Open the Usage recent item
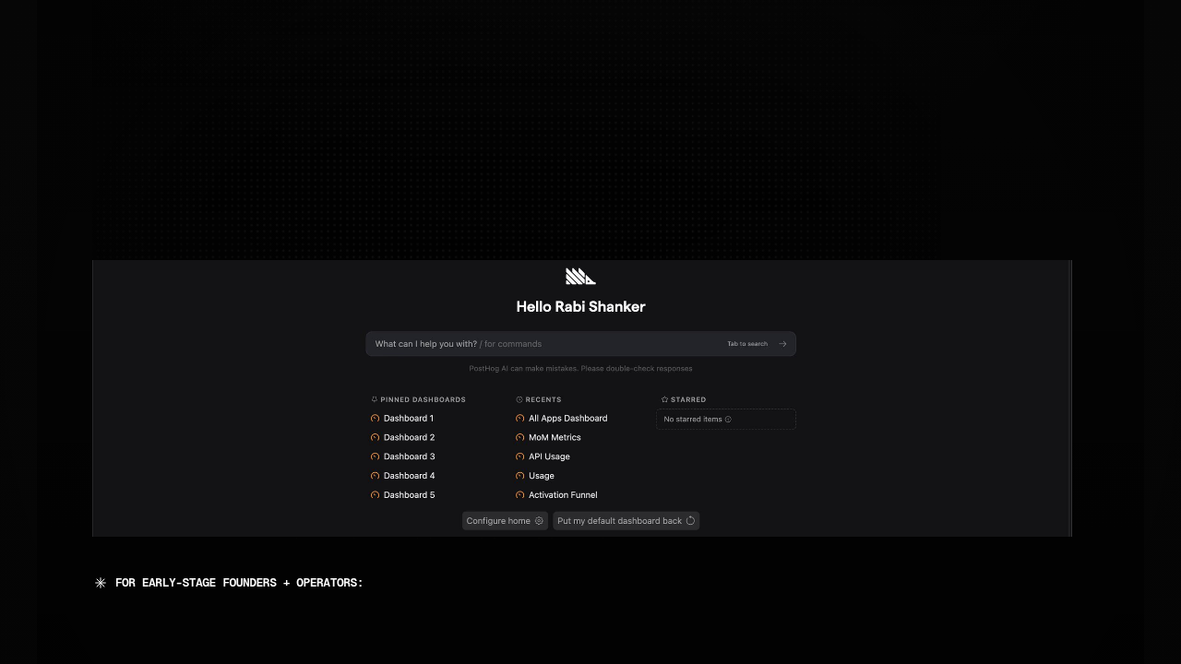 pos(542,476)
